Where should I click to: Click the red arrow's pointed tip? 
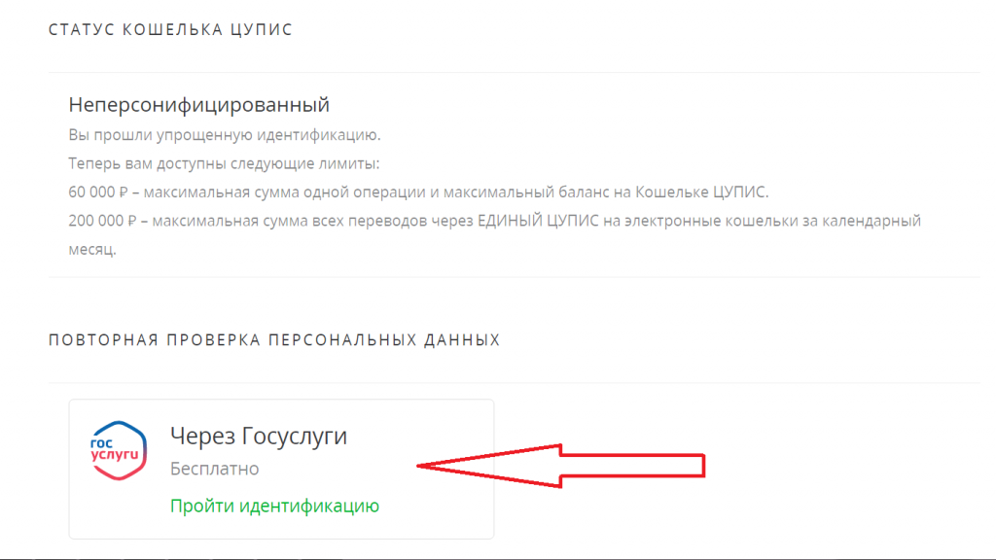pyautogui.click(x=424, y=467)
